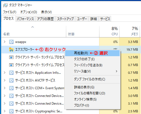The height and width of the screenshot is (114, 141).
Task: Click the Application Info service host gear icon
Action: click(x=11, y=73)
